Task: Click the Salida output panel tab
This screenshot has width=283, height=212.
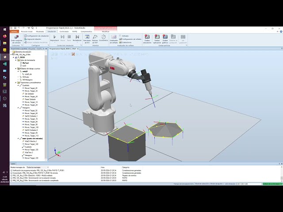Action: 13,164
